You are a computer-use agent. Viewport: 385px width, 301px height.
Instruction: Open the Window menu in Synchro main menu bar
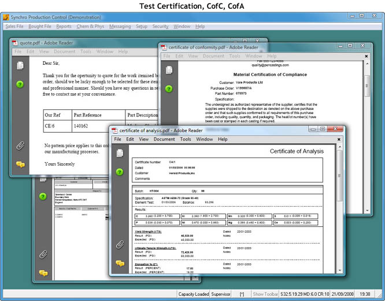(x=182, y=26)
